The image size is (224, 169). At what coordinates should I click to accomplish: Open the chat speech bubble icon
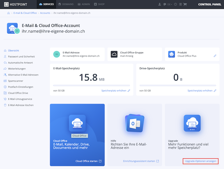coord(165,4)
